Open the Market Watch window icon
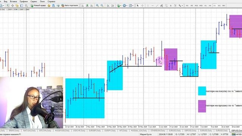Viewport: 242px width, 136px height. (8, 6)
